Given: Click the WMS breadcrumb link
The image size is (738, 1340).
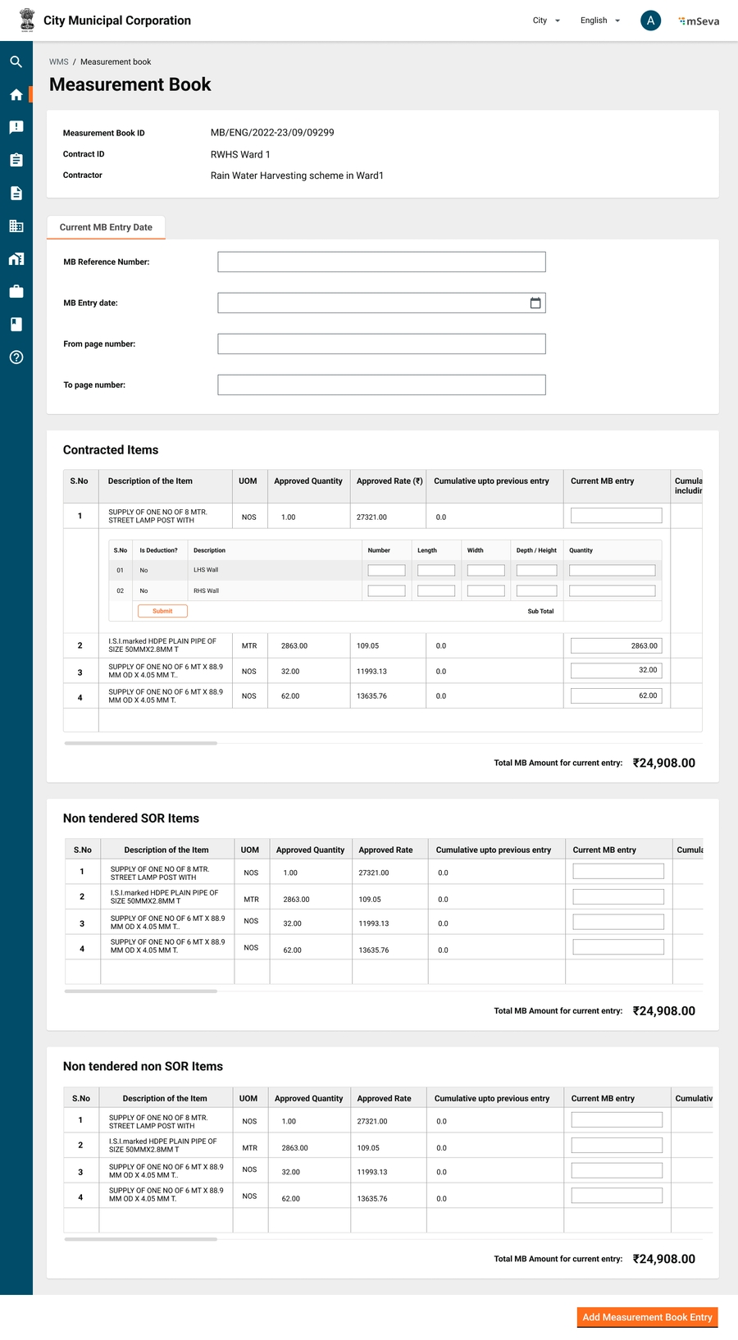Looking at the screenshot, I should point(58,62).
